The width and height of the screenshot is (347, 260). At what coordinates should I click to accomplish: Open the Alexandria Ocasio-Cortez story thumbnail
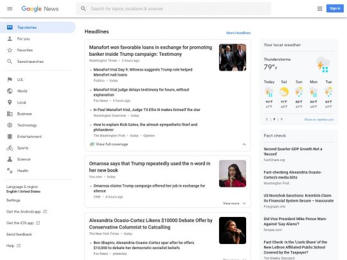point(233,230)
